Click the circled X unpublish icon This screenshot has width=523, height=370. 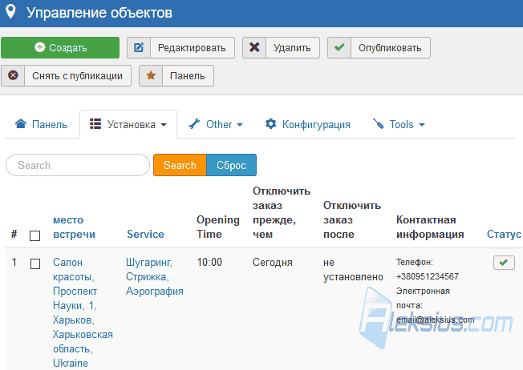pos(13,75)
